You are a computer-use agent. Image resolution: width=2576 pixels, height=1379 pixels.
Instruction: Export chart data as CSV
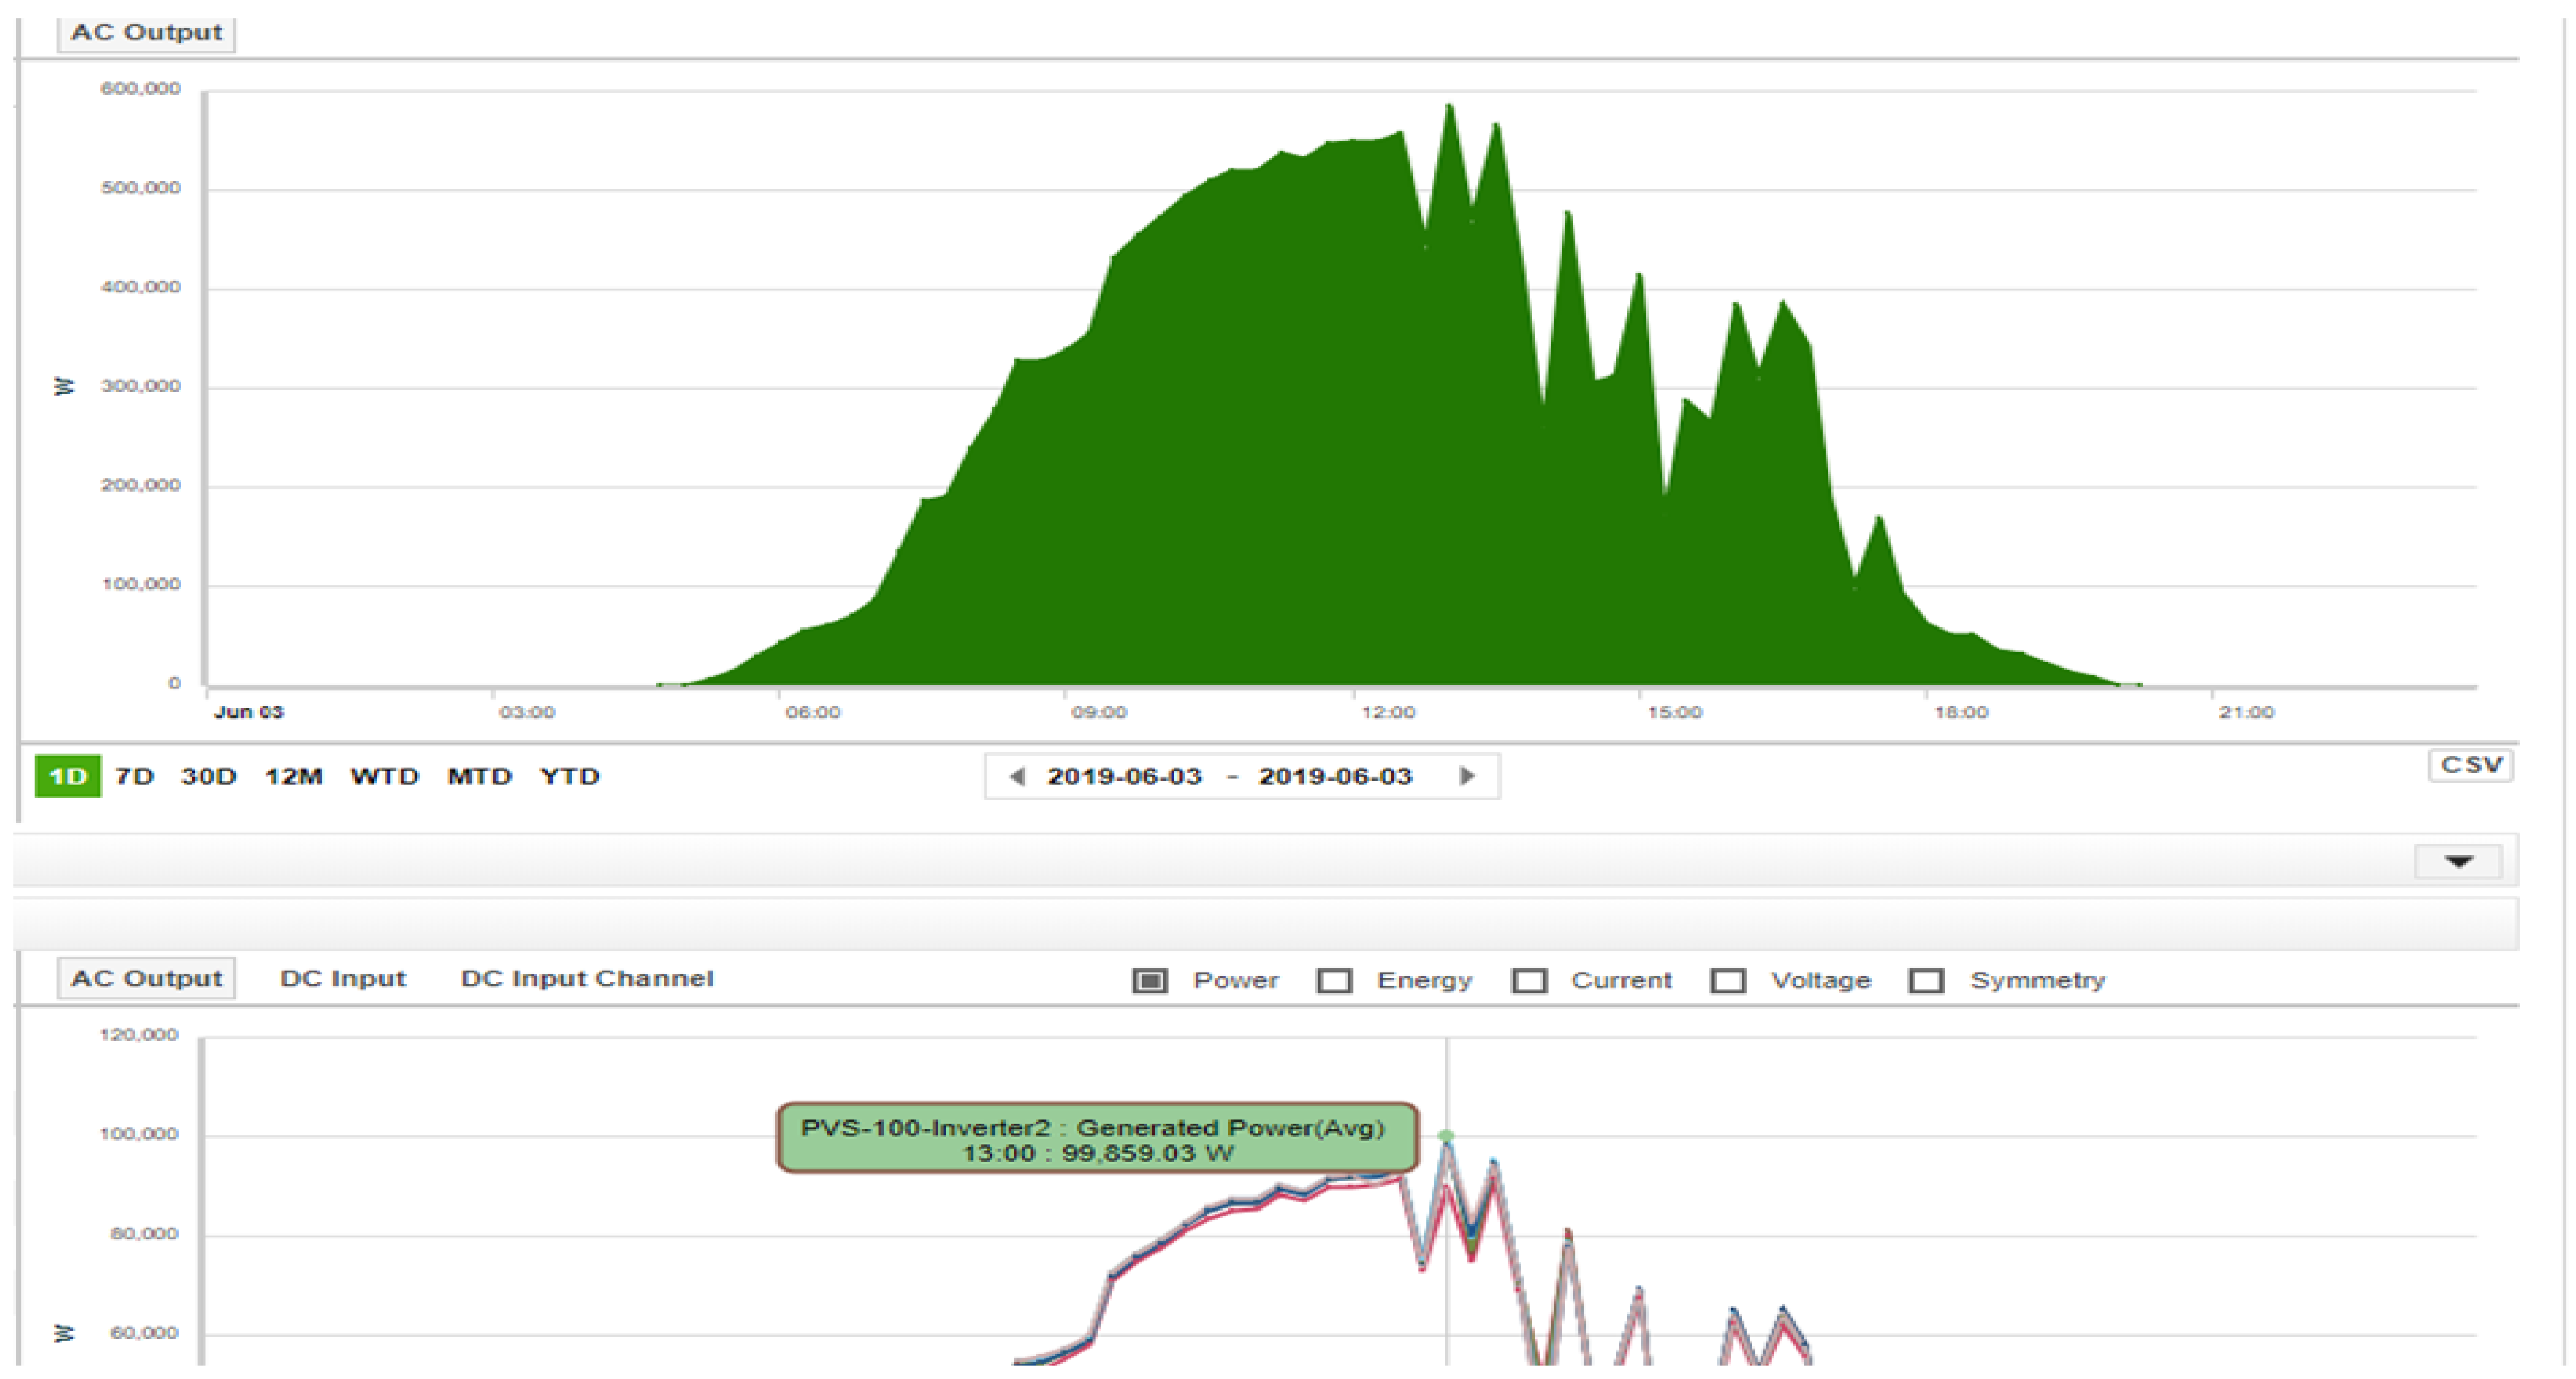click(2470, 765)
